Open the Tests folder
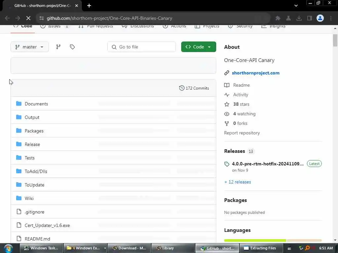Image resolution: width=338 pixels, height=253 pixels. 29,158
